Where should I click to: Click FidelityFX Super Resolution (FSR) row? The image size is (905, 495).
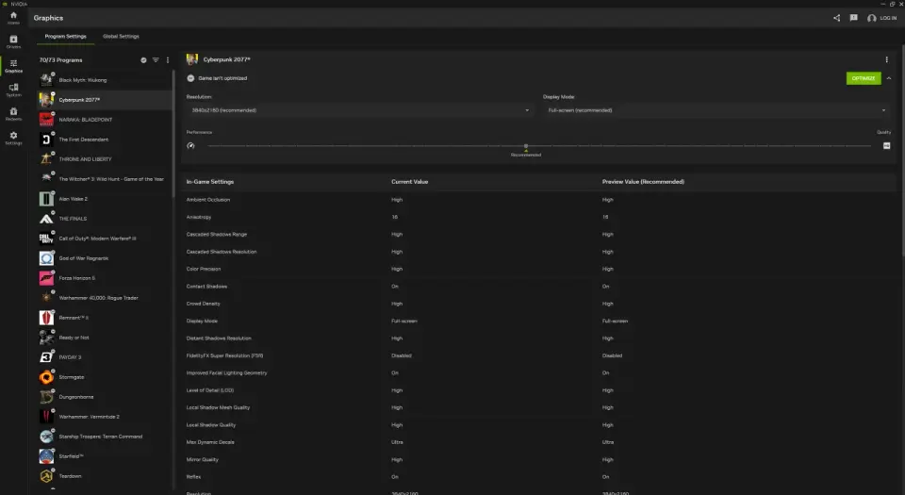click(x=538, y=355)
